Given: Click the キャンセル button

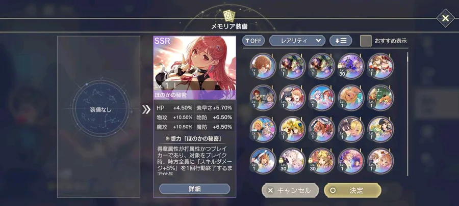Looking at the screenshot, I should 290,191.
